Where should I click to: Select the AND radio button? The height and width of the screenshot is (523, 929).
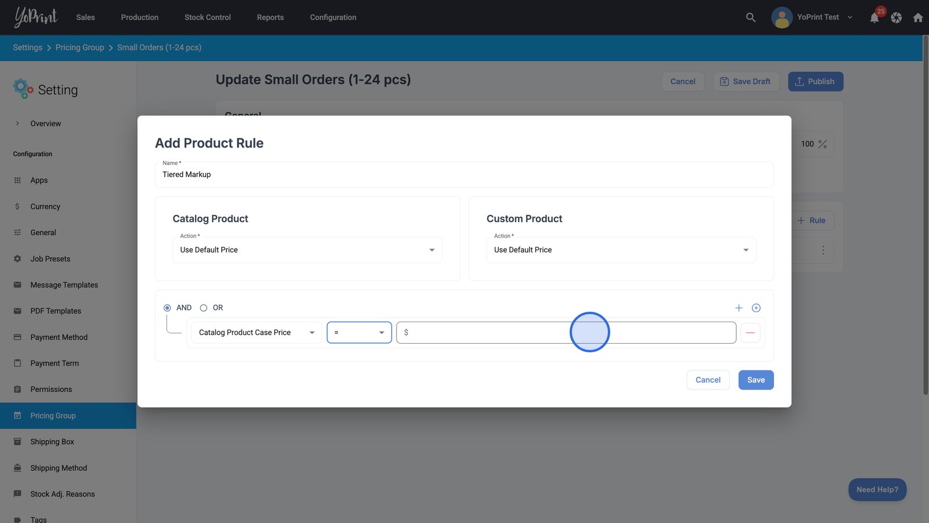(x=167, y=308)
